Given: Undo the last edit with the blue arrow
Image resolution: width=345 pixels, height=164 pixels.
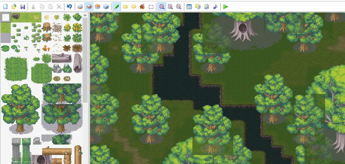Looking at the screenshot, I should pyautogui.click(x=69, y=7).
